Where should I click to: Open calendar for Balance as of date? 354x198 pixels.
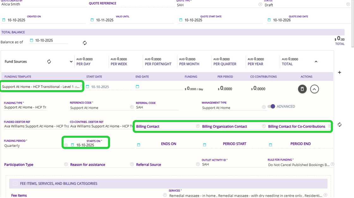(31, 40)
